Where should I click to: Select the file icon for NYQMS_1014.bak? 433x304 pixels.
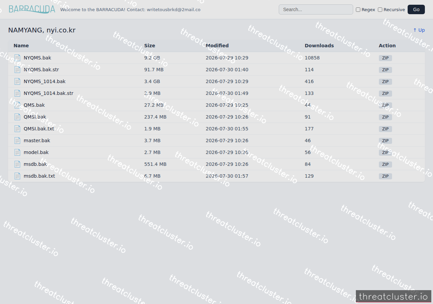(17, 81)
